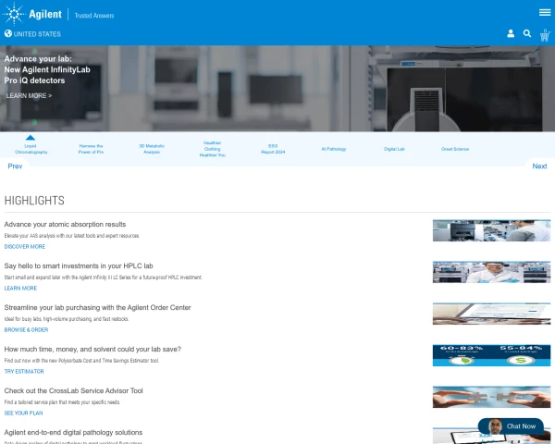Click TRY ESTIMATOR link

(x=24, y=372)
